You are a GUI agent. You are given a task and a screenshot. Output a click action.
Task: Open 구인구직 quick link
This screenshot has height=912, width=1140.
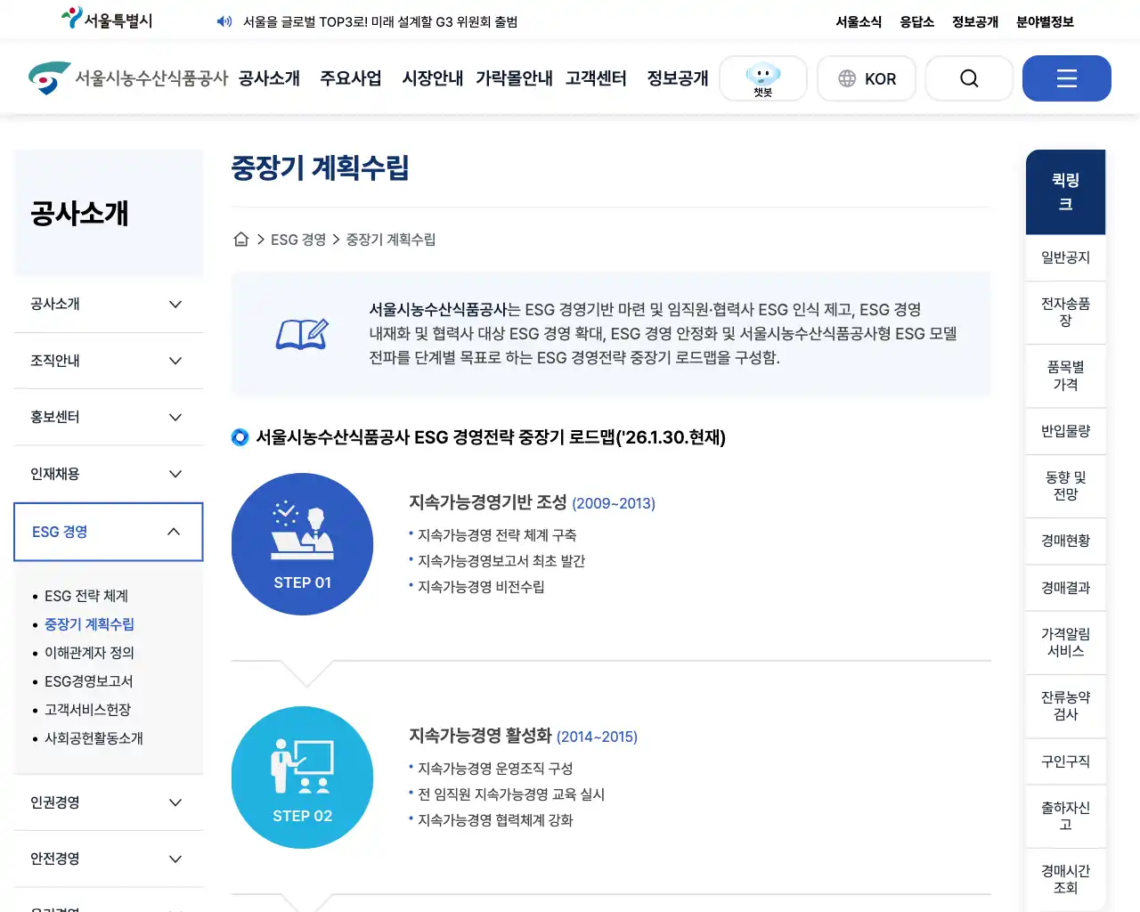(1065, 761)
